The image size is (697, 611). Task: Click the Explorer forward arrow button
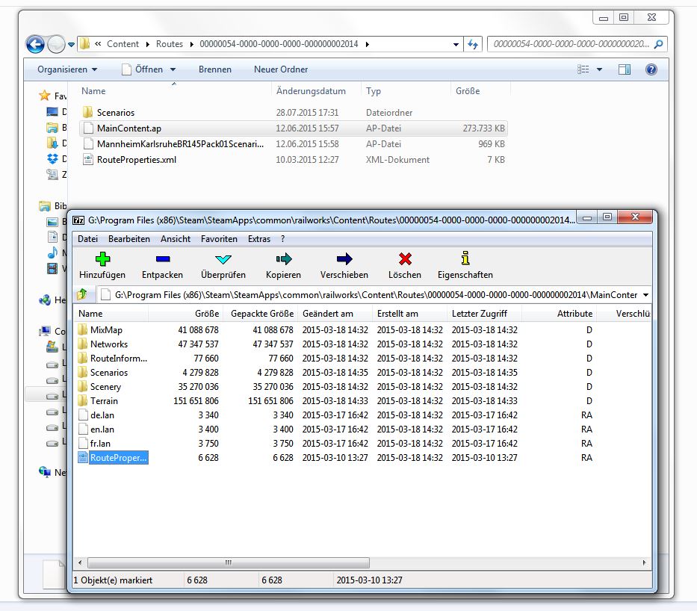click(56, 44)
